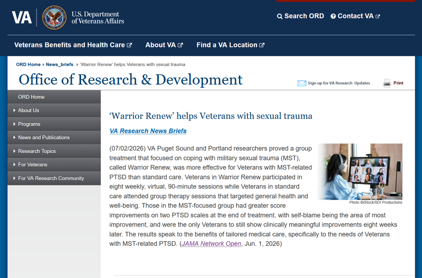Click the VA logo text
This screenshot has height=278, width=422.
click(22, 17)
